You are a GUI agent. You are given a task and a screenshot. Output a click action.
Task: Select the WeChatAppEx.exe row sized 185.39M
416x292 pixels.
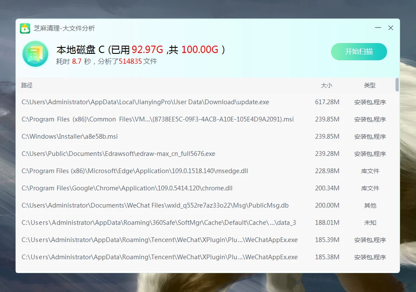[x=159, y=240]
